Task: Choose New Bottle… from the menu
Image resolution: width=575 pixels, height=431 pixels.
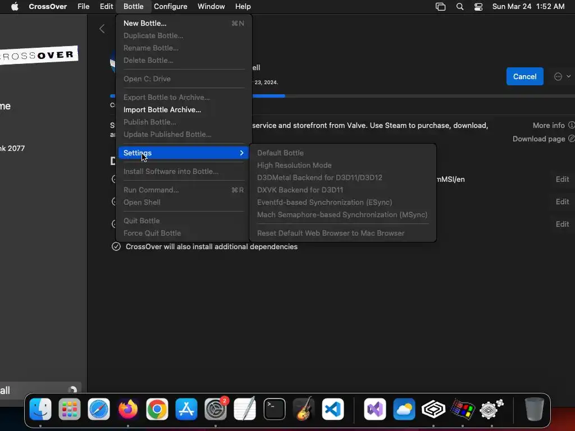Action: click(184, 23)
